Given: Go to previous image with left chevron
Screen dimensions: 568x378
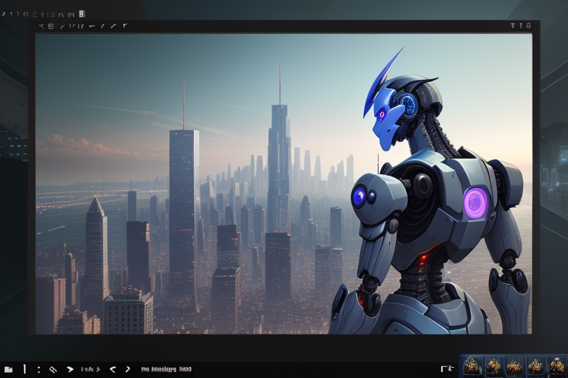Looking at the screenshot, I should (x=113, y=368).
